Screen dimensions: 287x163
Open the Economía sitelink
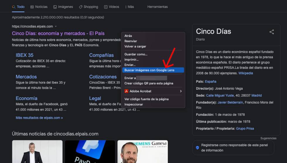point(27,98)
